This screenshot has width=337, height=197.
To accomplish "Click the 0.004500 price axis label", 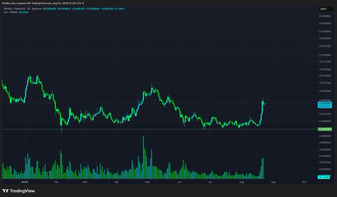I will (x=325, y=142).
